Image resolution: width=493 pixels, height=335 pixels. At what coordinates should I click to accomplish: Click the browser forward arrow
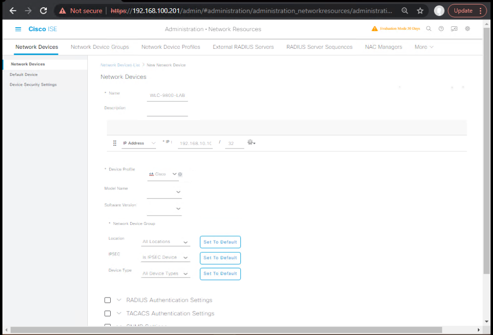click(x=28, y=11)
